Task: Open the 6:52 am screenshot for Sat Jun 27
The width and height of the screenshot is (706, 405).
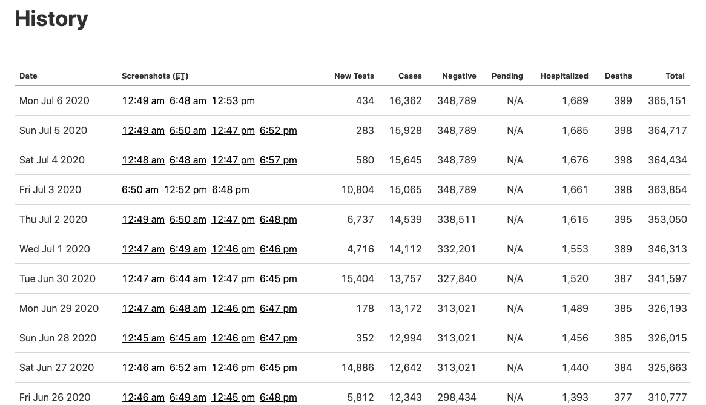Action: click(x=188, y=368)
